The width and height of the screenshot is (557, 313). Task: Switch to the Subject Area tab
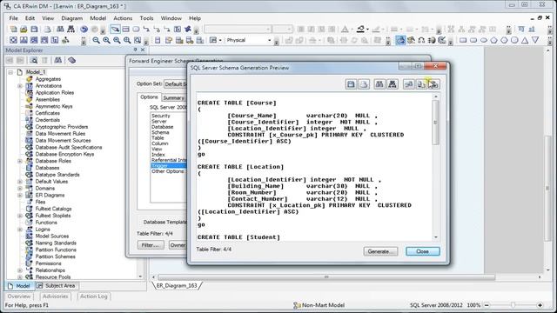click(57, 286)
